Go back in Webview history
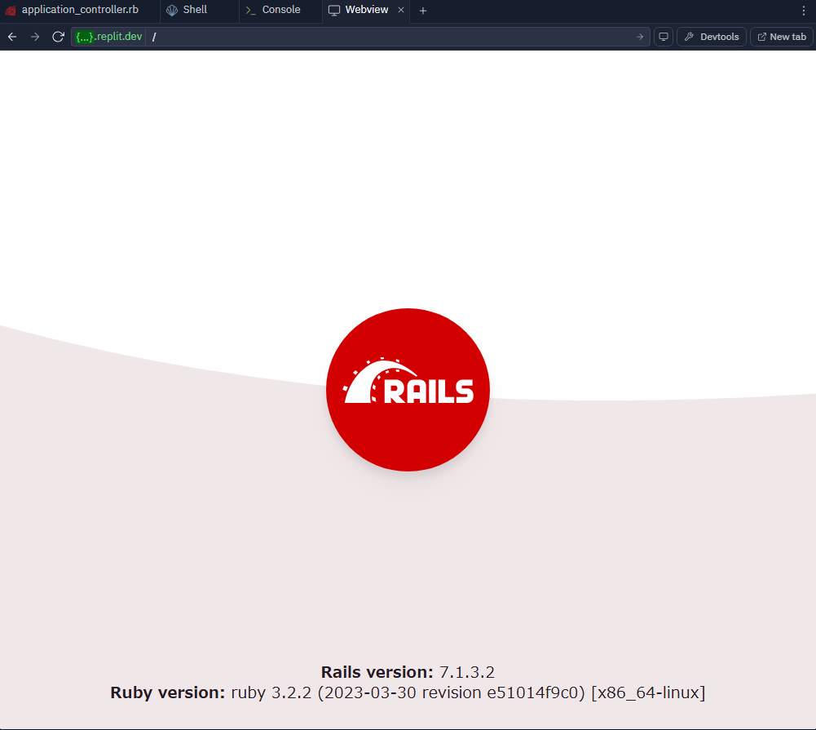The width and height of the screenshot is (816, 730). [12, 37]
